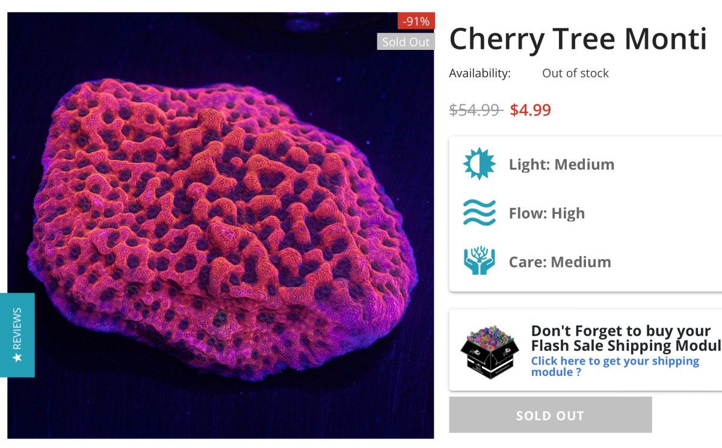Click the Sold Out badge on the photo
The height and width of the screenshot is (448, 722).
pos(406,42)
